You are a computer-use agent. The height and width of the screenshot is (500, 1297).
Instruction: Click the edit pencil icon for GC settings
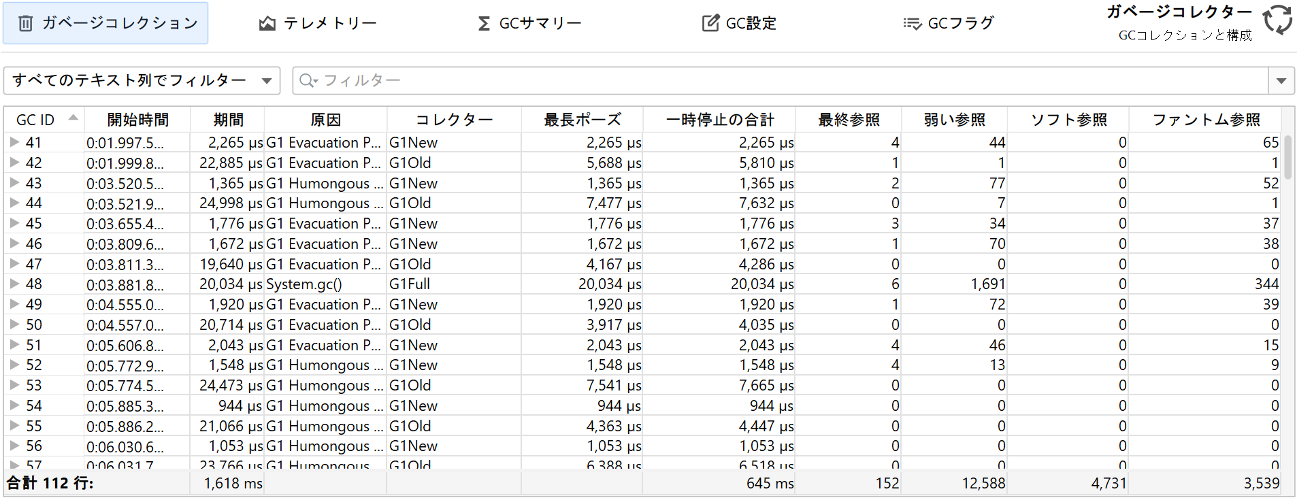pos(710,24)
